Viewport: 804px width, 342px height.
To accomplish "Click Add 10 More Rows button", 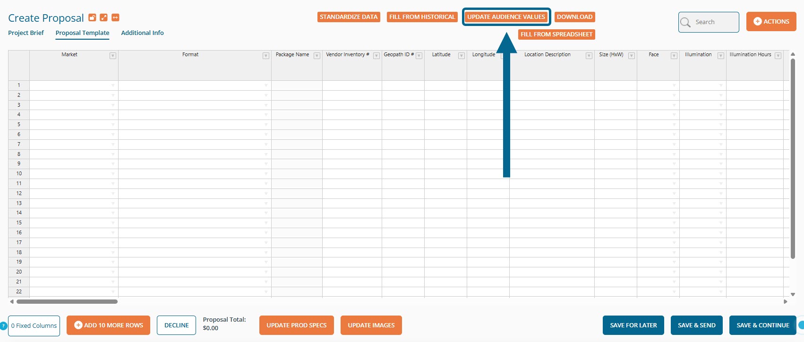I will pyautogui.click(x=108, y=325).
